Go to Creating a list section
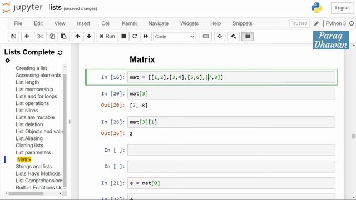Viewport: 356px width, 200px height. tap(31, 68)
